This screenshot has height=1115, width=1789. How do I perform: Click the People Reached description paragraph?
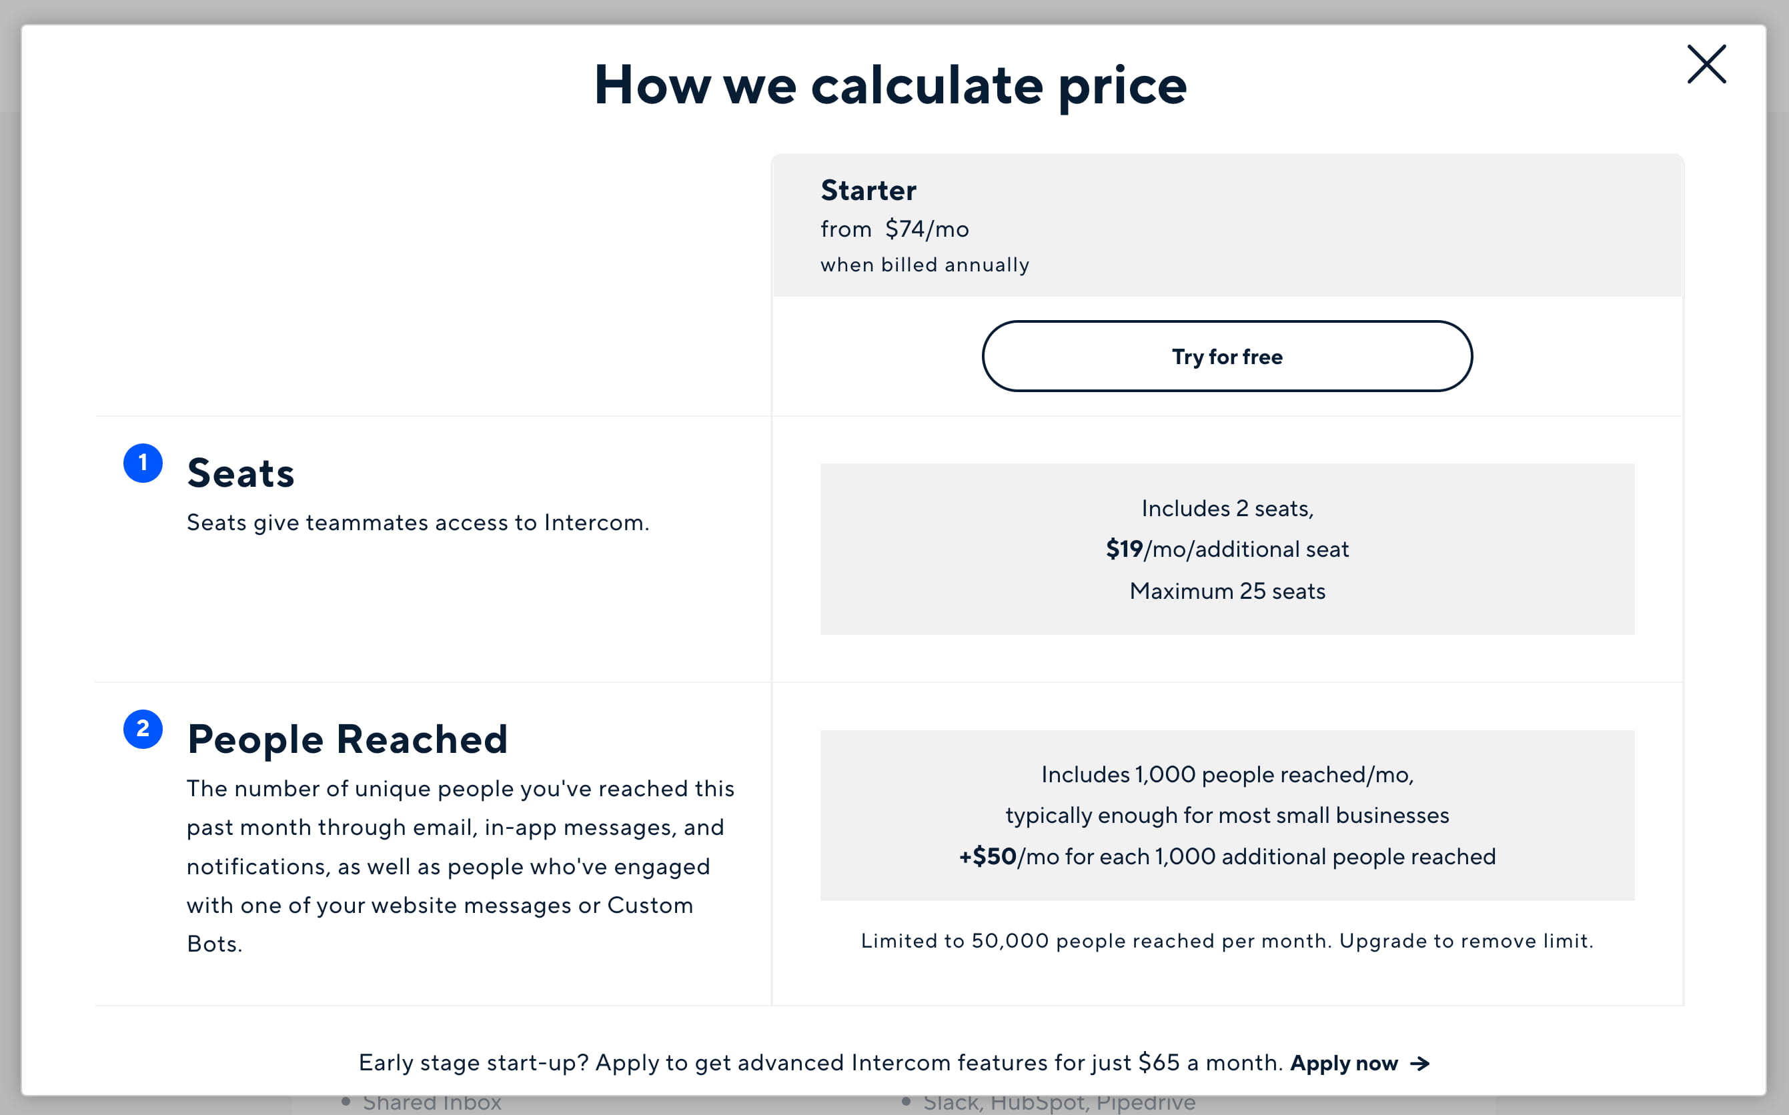coord(460,866)
